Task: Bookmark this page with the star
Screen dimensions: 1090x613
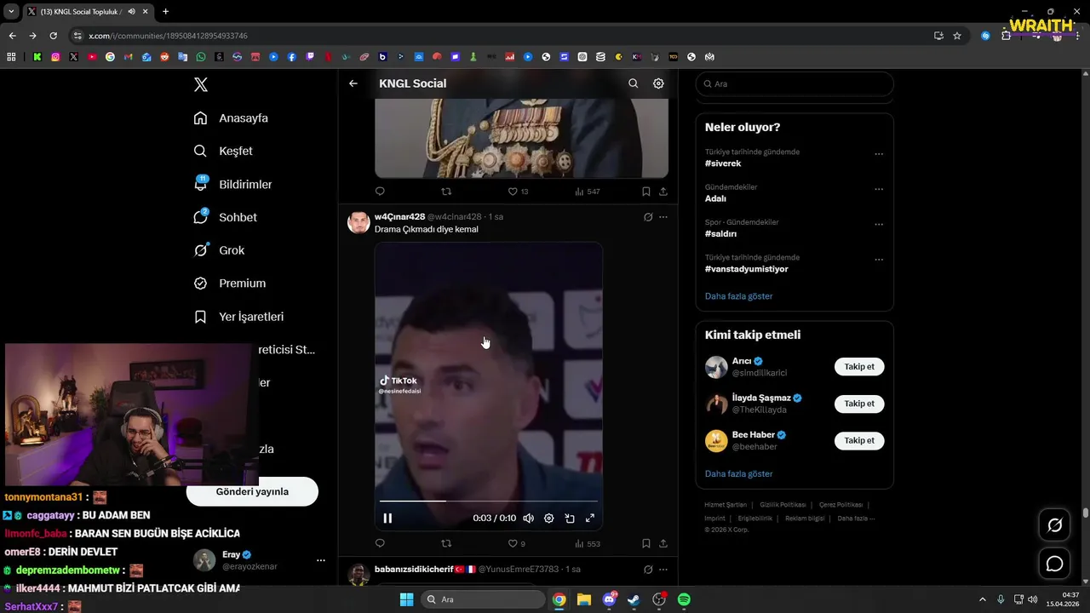Action: (x=957, y=36)
